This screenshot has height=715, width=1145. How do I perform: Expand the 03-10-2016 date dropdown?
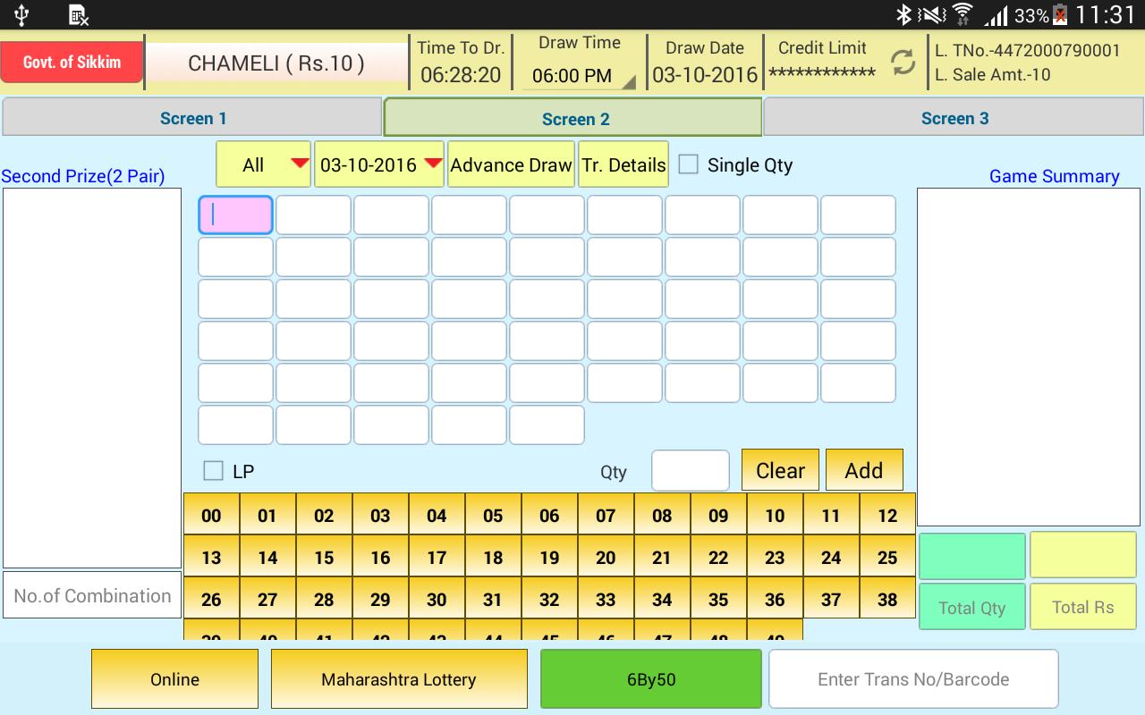click(x=379, y=164)
